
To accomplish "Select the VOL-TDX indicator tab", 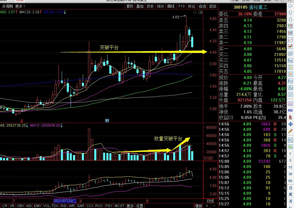I will pyautogui.click(x=51, y=206).
